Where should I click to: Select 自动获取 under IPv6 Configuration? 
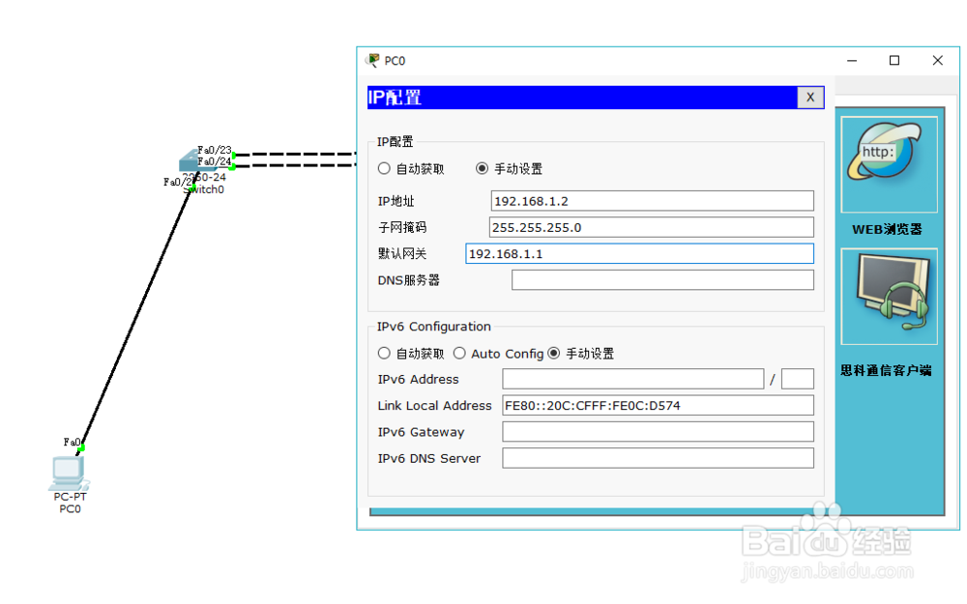click(384, 353)
